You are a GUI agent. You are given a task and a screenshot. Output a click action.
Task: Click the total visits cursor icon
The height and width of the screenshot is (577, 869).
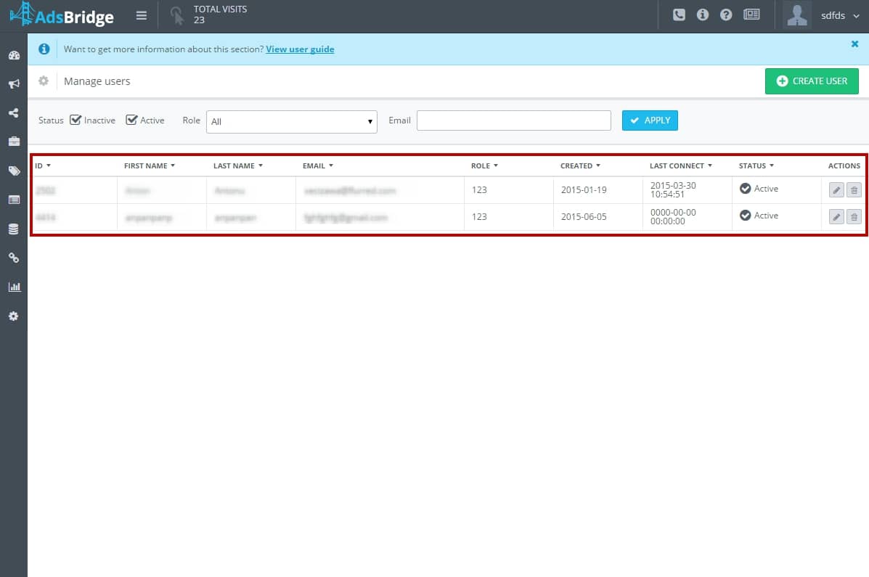(177, 15)
